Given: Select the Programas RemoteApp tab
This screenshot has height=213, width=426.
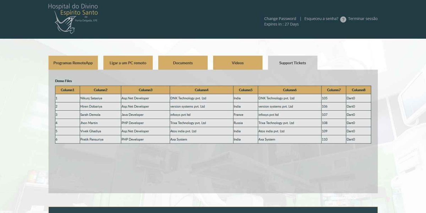Looking at the screenshot, I should tap(73, 62).
